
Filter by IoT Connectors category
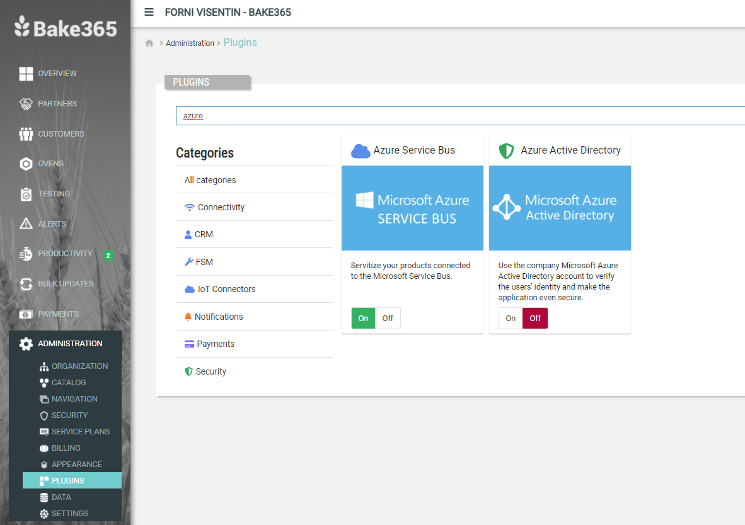coord(254,289)
